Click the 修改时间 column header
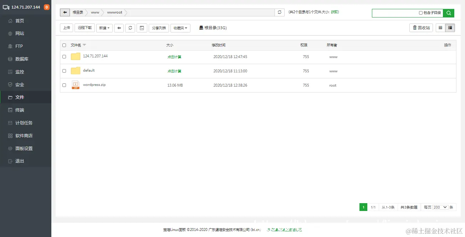Image resolution: width=465 pixels, height=237 pixels. click(219, 45)
